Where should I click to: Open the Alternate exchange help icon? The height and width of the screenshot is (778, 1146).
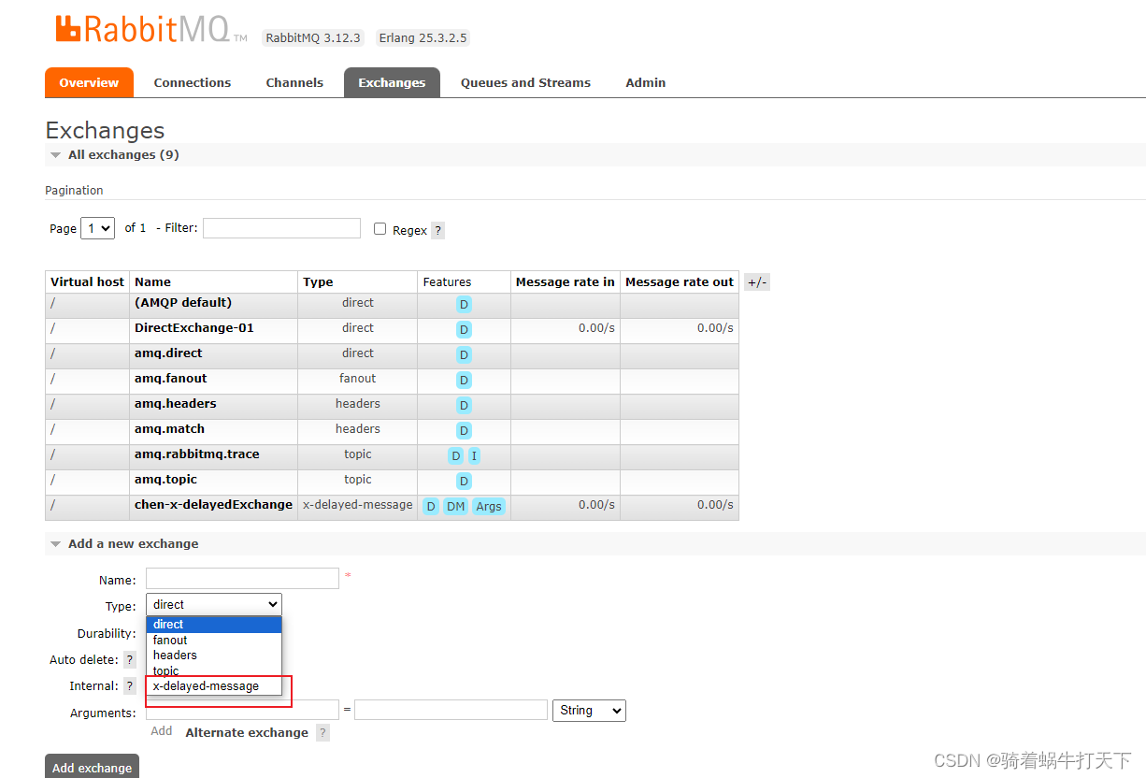(322, 733)
